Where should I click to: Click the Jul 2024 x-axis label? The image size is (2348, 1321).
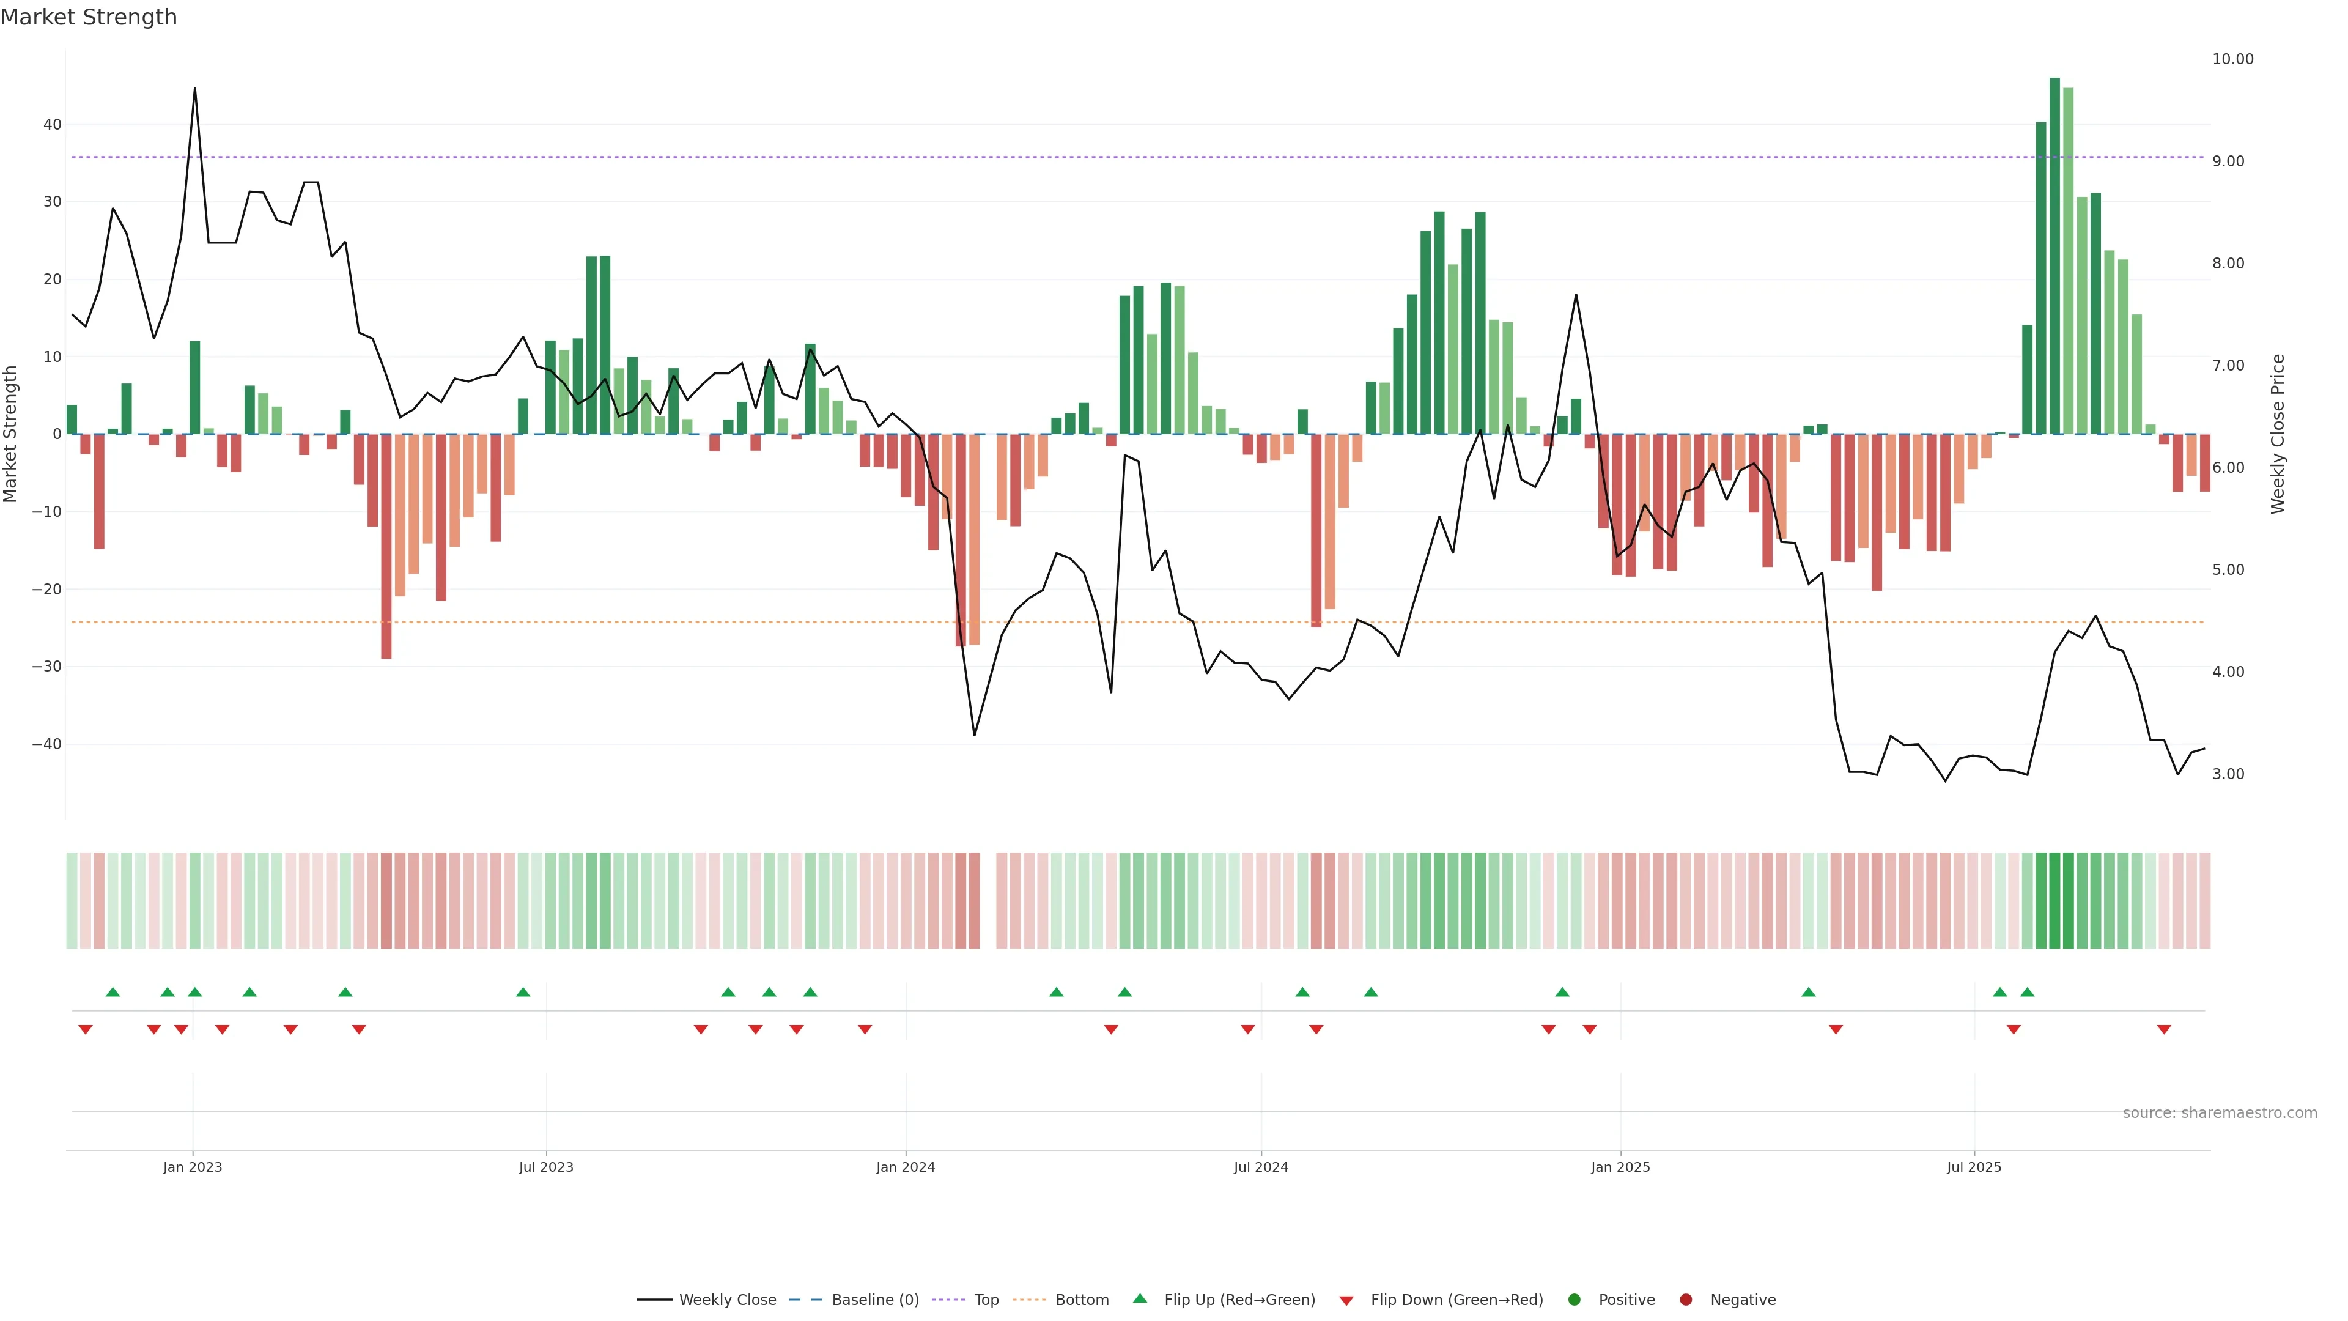[1261, 1167]
